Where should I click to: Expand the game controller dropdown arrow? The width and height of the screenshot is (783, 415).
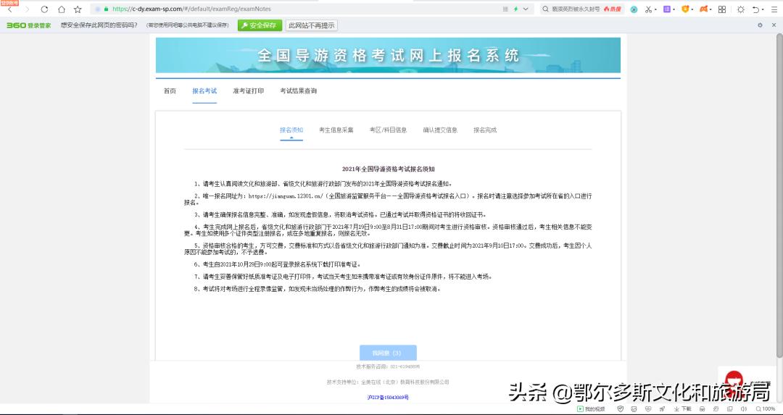coord(711,9)
